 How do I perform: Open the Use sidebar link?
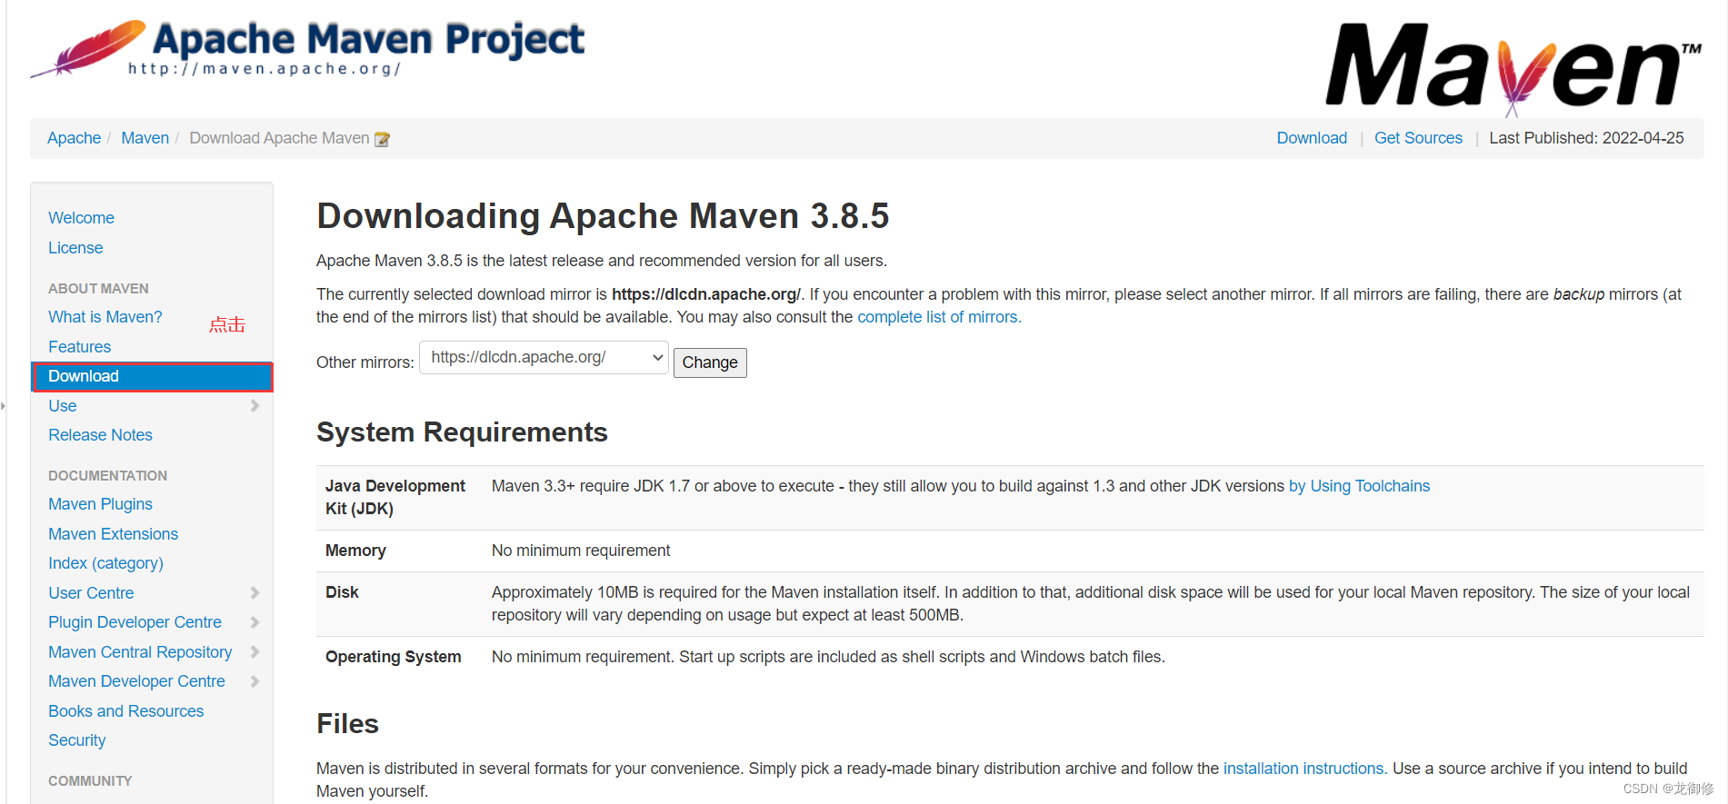(x=63, y=406)
